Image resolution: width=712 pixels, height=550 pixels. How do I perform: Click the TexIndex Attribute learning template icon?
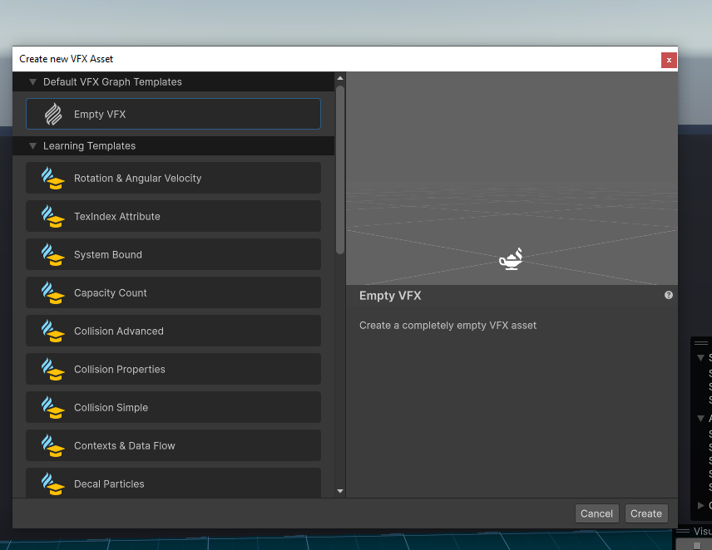pos(52,216)
